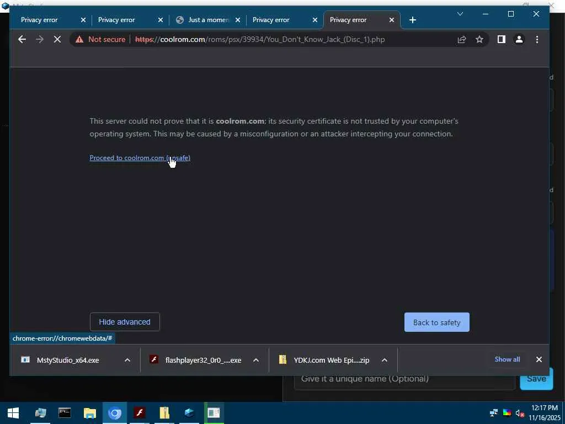Open the green-underlined window taskbar icon
565x424 pixels.
click(x=214, y=413)
